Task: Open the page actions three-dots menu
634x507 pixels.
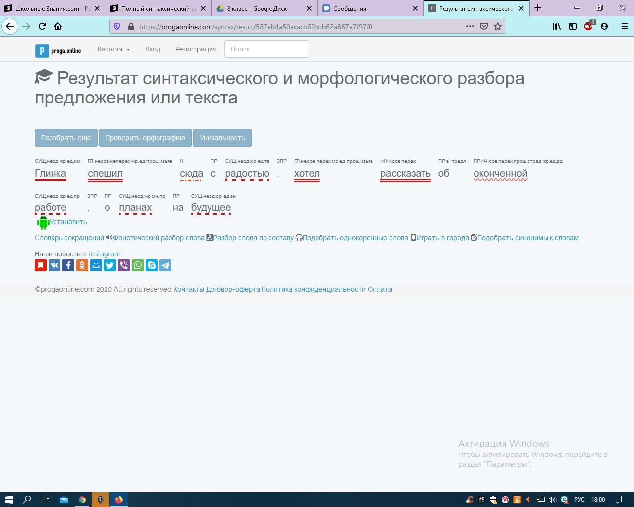Action: click(x=470, y=27)
